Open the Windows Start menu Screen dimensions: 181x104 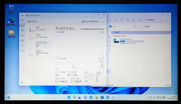coord(69,97)
